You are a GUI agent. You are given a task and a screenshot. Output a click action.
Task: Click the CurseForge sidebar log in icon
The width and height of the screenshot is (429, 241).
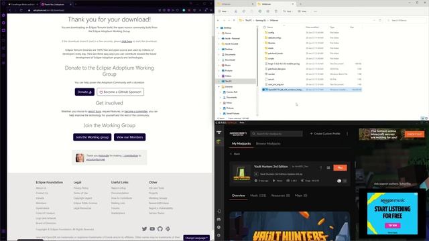219,212
